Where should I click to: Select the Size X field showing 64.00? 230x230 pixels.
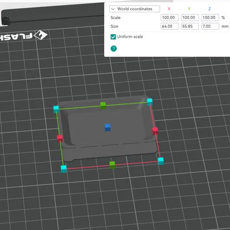170,26
